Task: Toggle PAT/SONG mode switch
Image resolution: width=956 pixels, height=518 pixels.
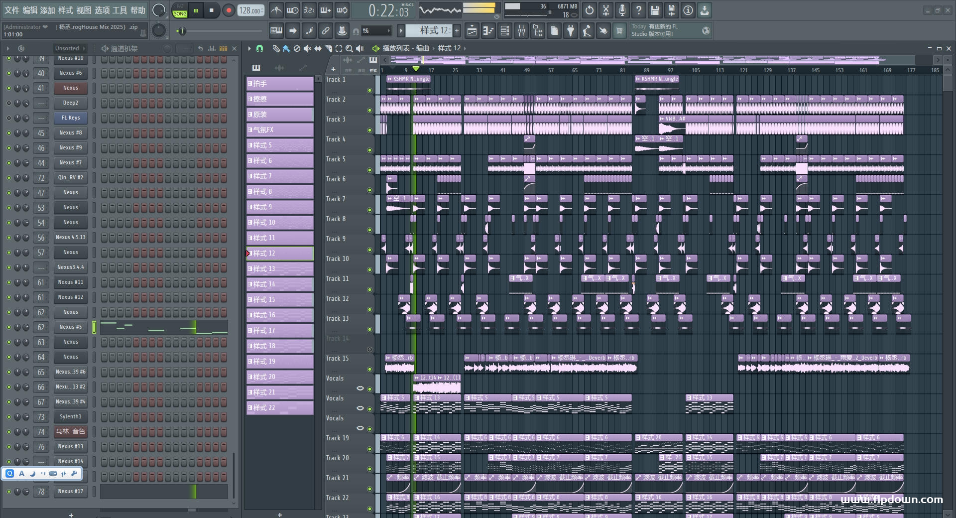Action: [180, 10]
